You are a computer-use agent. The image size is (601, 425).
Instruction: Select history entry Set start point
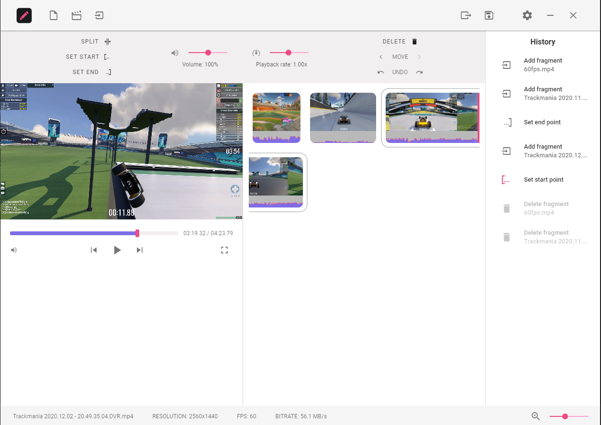point(543,180)
